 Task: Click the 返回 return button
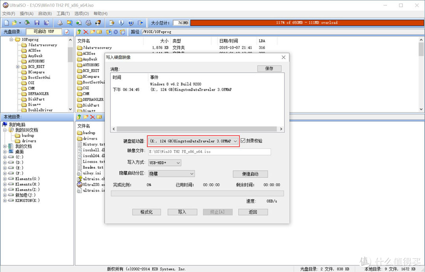(253, 212)
